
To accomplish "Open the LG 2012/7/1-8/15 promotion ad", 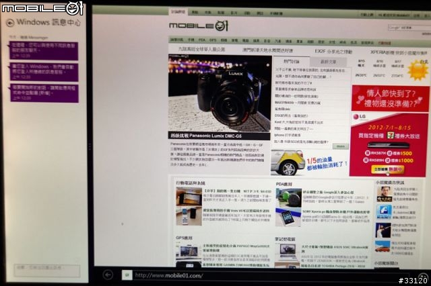I will [389, 144].
